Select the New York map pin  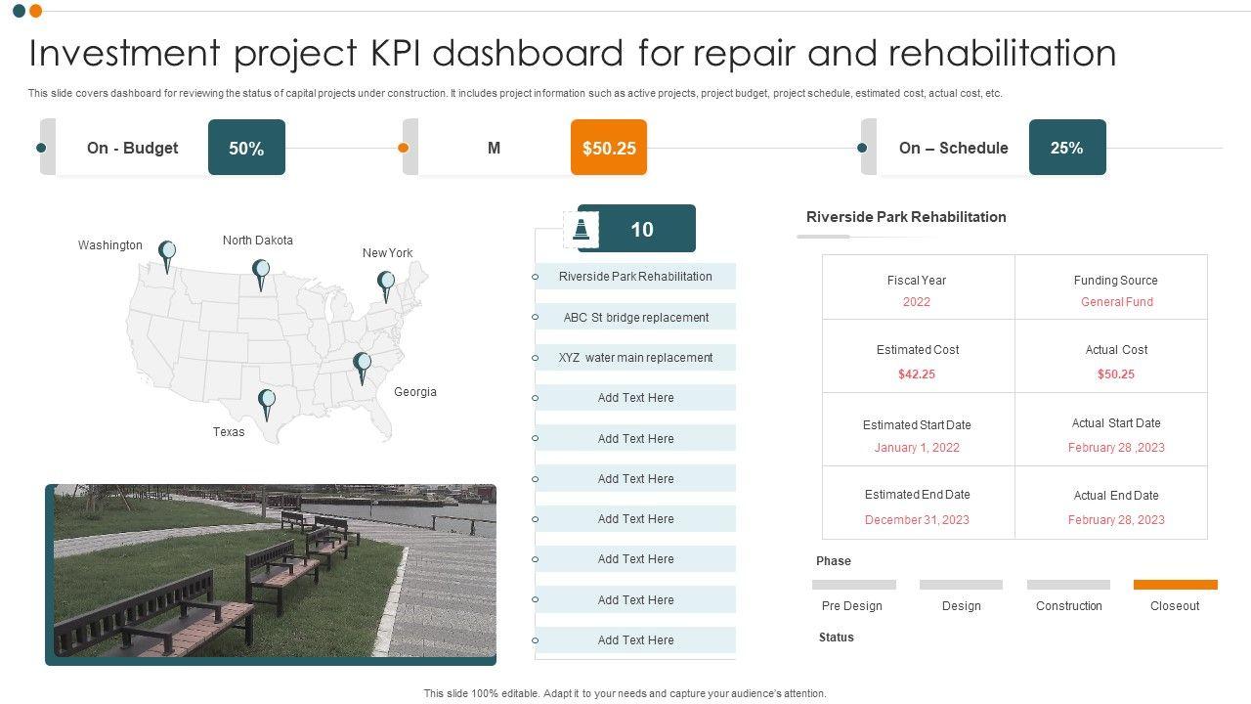click(x=386, y=285)
